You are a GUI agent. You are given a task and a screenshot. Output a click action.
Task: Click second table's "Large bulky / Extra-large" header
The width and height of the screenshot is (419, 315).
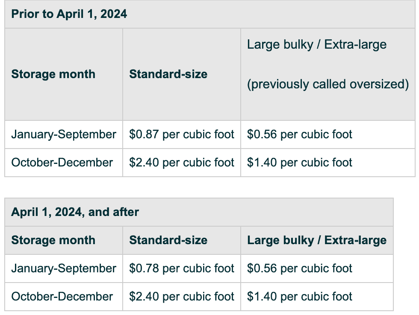click(x=317, y=240)
